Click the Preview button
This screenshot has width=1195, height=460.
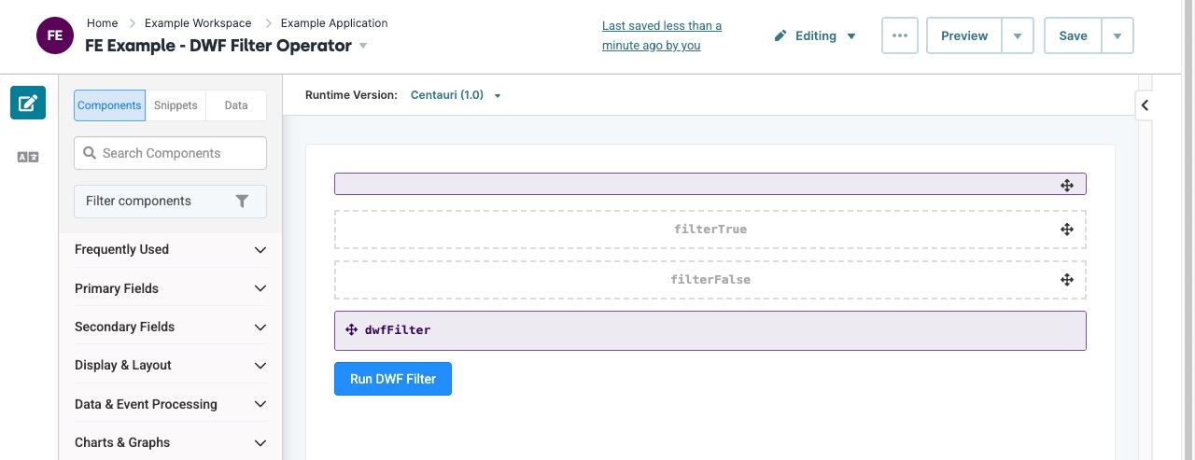[964, 35]
